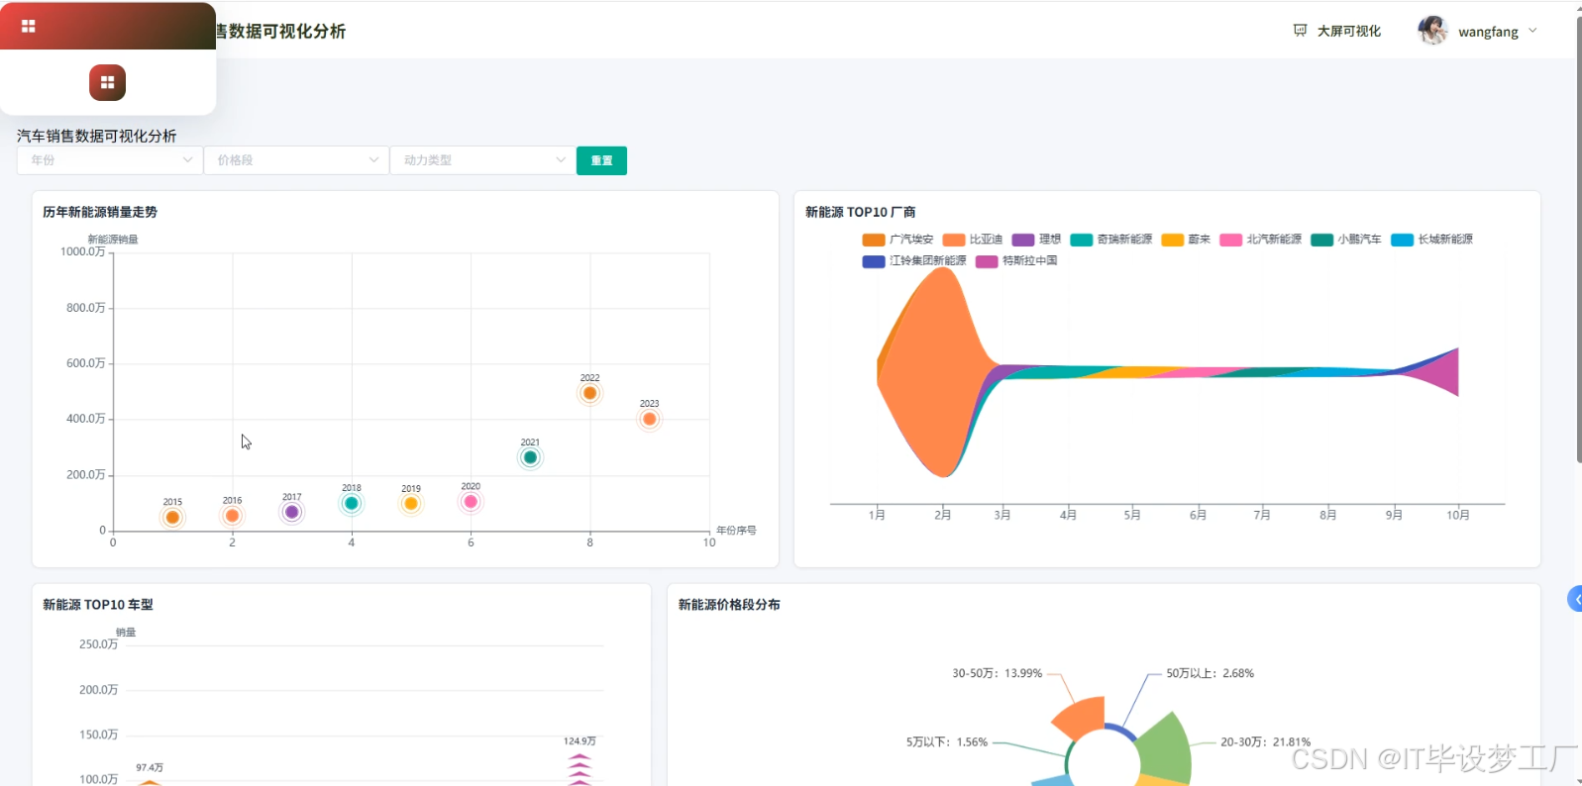Click the dark red rounded grid menu icon
1582x786 pixels.
click(107, 82)
